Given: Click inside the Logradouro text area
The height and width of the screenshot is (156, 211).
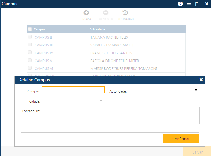Looking at the screenshot, I should pyautogui.click(x=121, y=115).
